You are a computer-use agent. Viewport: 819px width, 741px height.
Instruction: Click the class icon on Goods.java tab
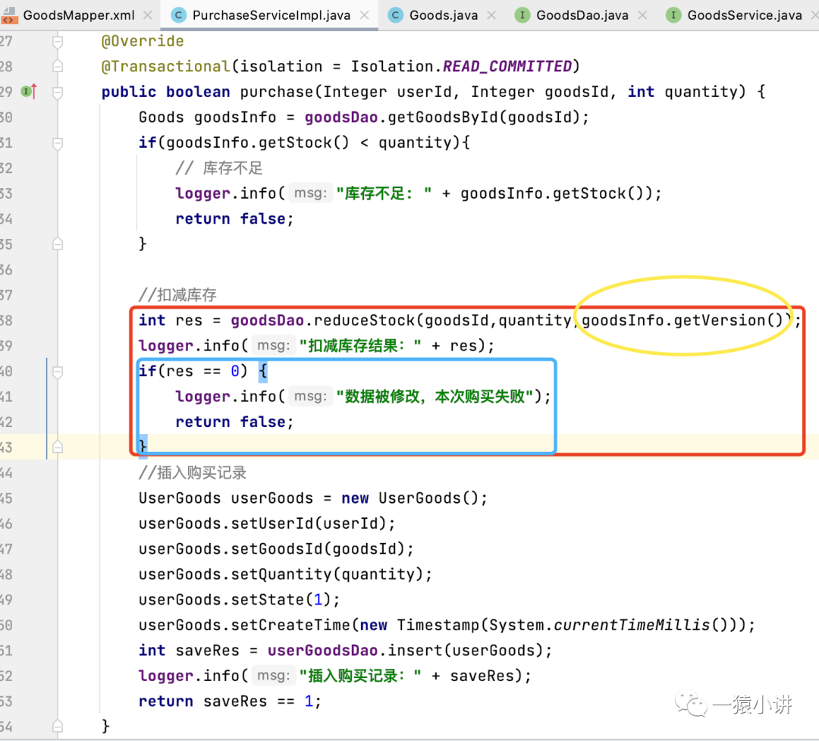coord(395,15)
